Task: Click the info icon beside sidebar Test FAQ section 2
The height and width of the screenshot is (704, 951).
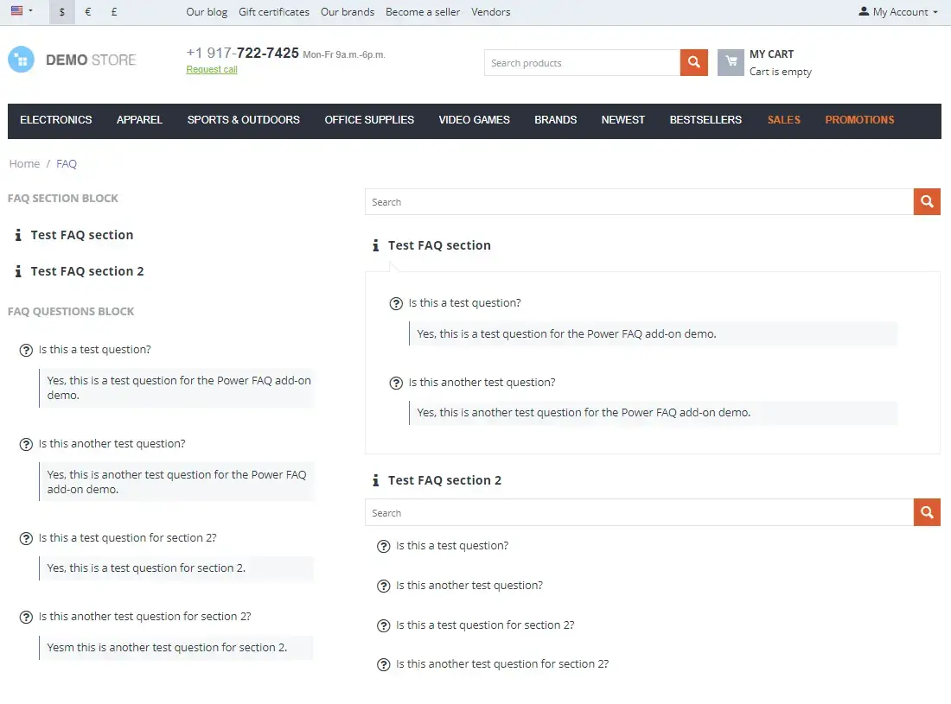Action: pos(18,271)
